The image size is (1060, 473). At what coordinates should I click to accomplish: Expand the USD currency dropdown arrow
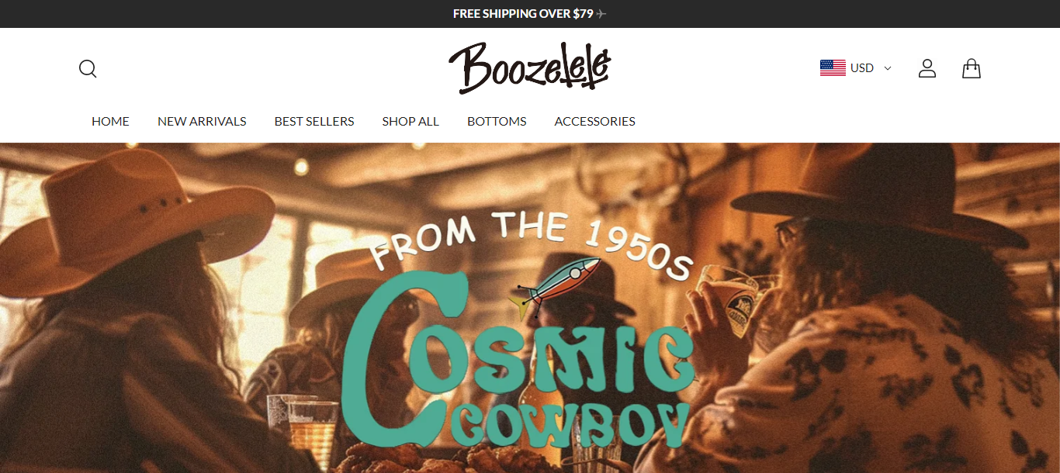click(888, 68)
